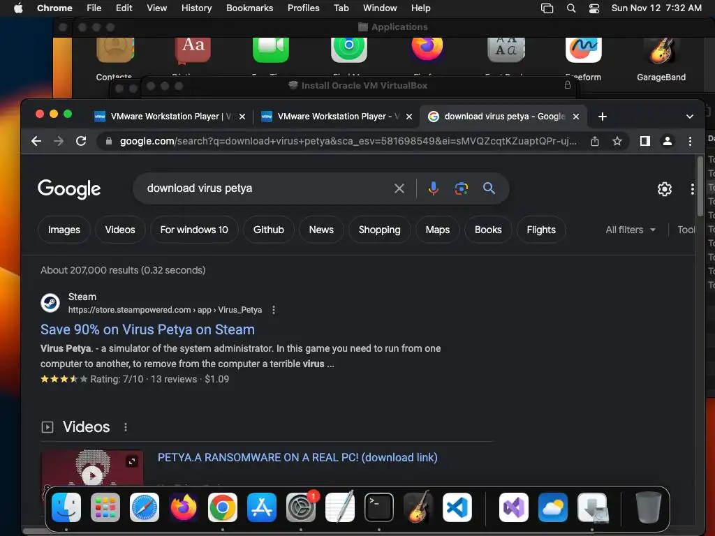Play the Petya ransomware video thumbnail
715x536 pixels.
pos(92,476)
